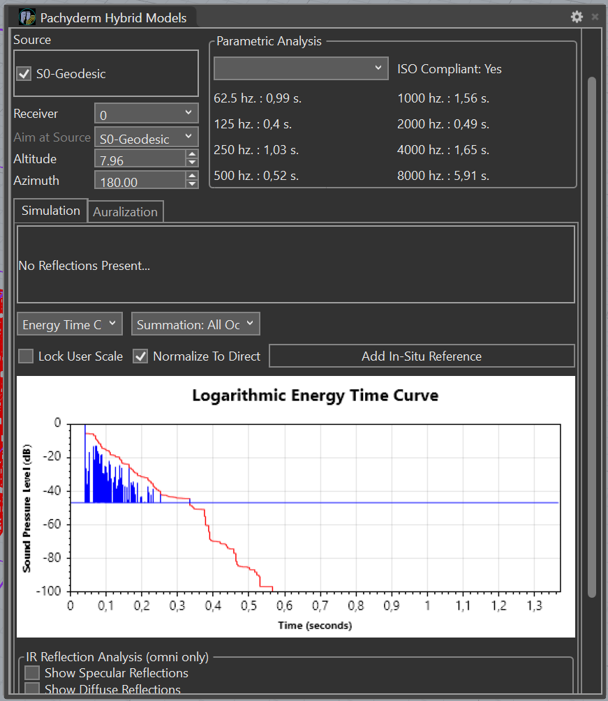The height and width of the screenshot is (701, 608).
Task: Click the Pachyderm elephant logo icon
Action: click(27, 17)
